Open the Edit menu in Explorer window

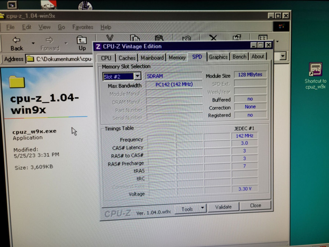point(27,27)
